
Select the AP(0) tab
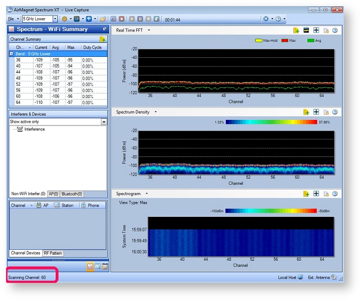54,194
